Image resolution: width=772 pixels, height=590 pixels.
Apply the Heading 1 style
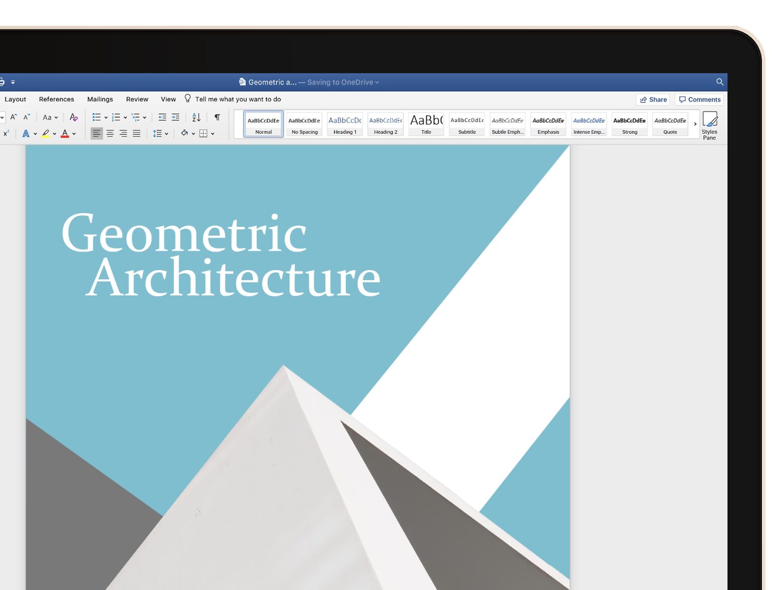click(x=345, y=124)
